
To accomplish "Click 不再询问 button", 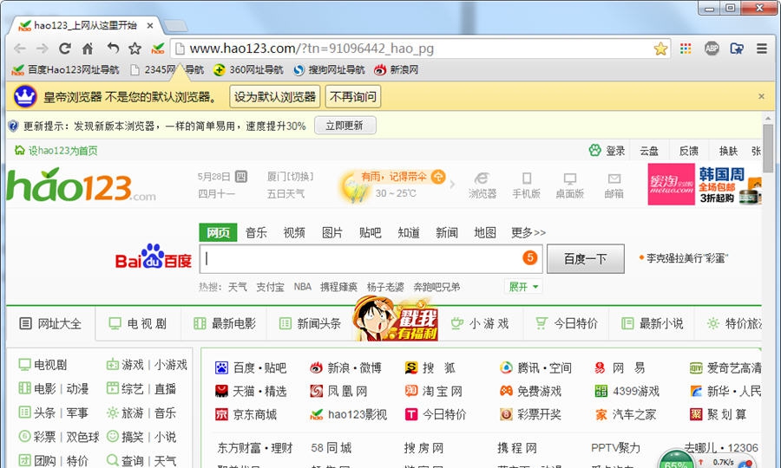I will [353, 96].
